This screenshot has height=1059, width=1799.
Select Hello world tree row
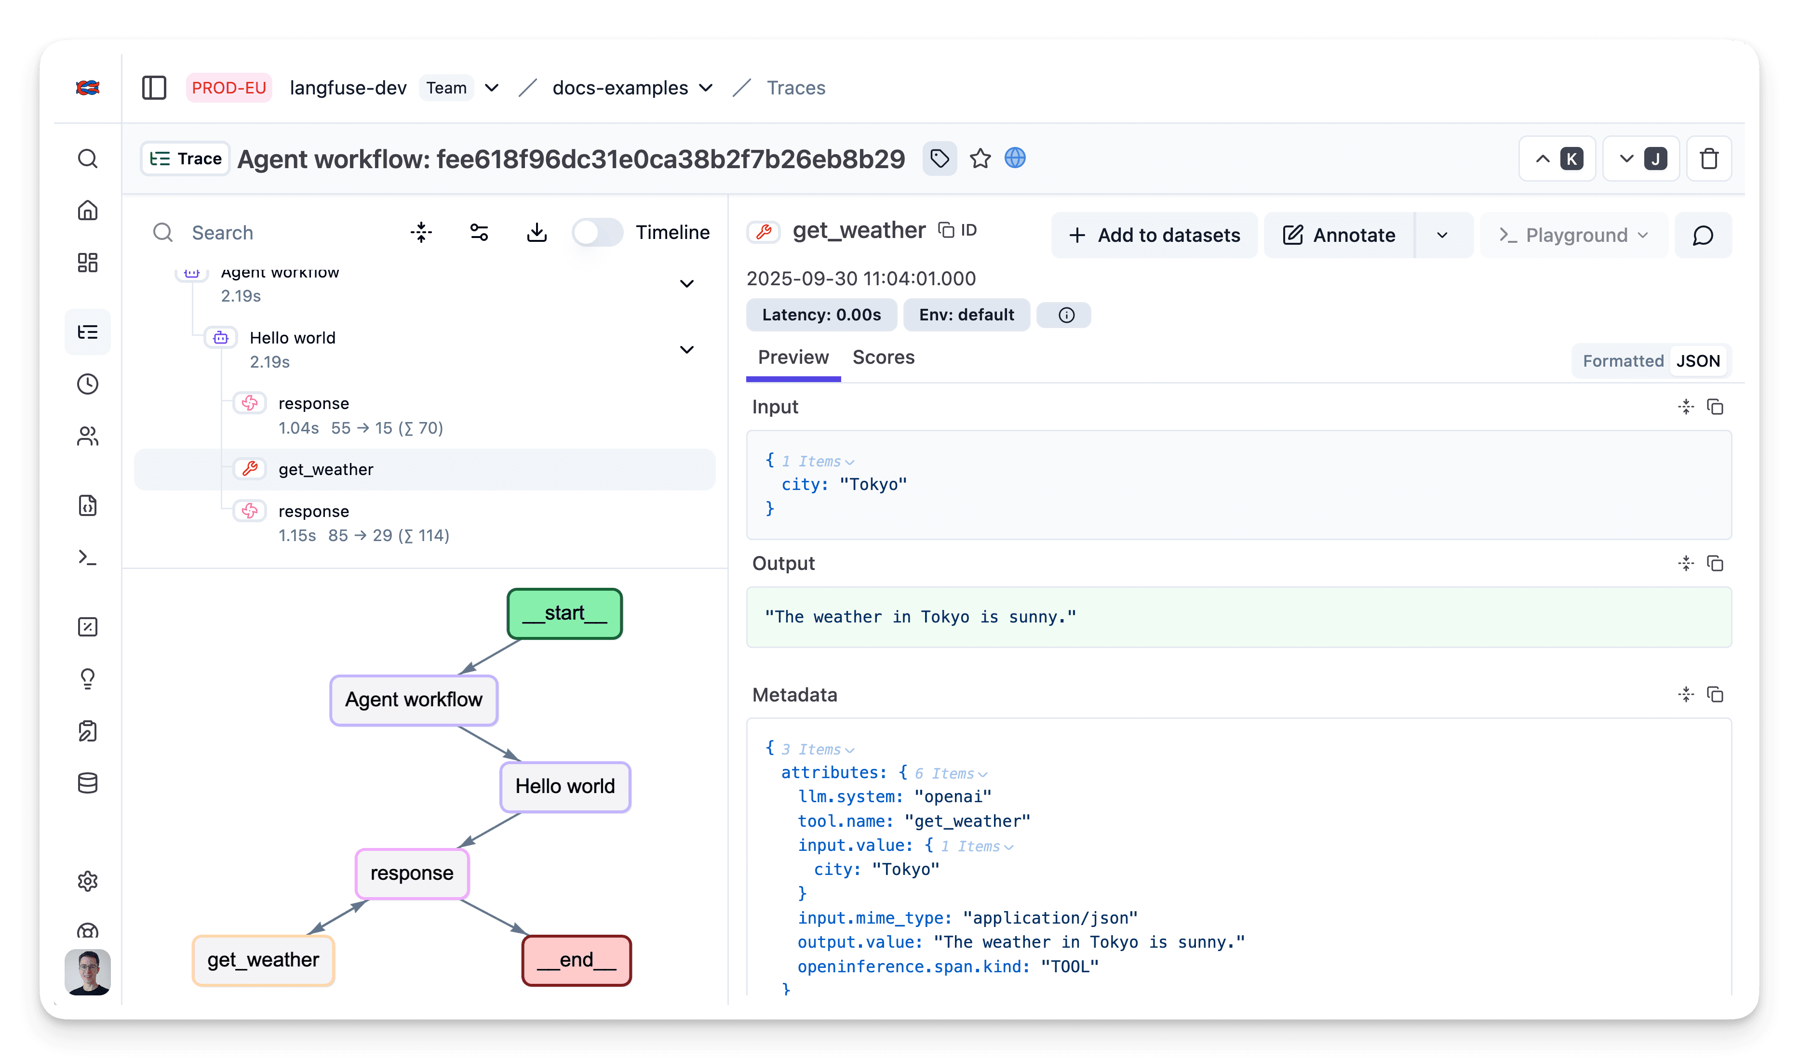point(425,350)
